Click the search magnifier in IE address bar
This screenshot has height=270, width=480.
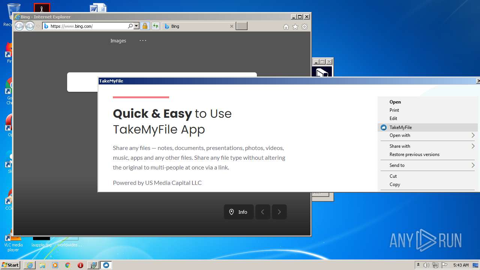(x=130, y=26)
